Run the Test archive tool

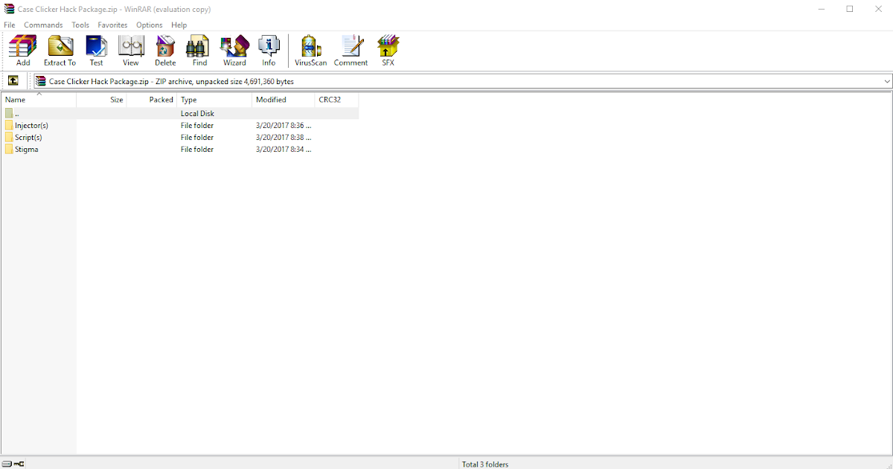(x=97, y=51)
